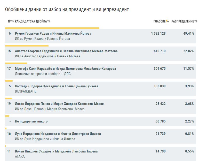Click the sort arrows beside КАНДИДАТСКА ДВОЙКА
This screenshot has height=161, width=199.
49,21
